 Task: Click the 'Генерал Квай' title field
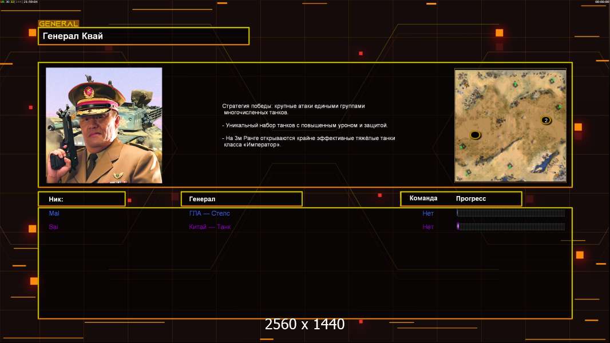[x=143, y=36]
